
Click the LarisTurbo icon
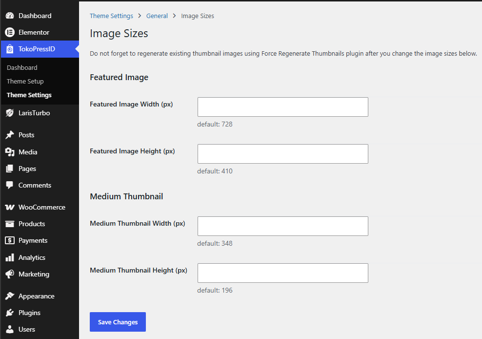(10, 113)
